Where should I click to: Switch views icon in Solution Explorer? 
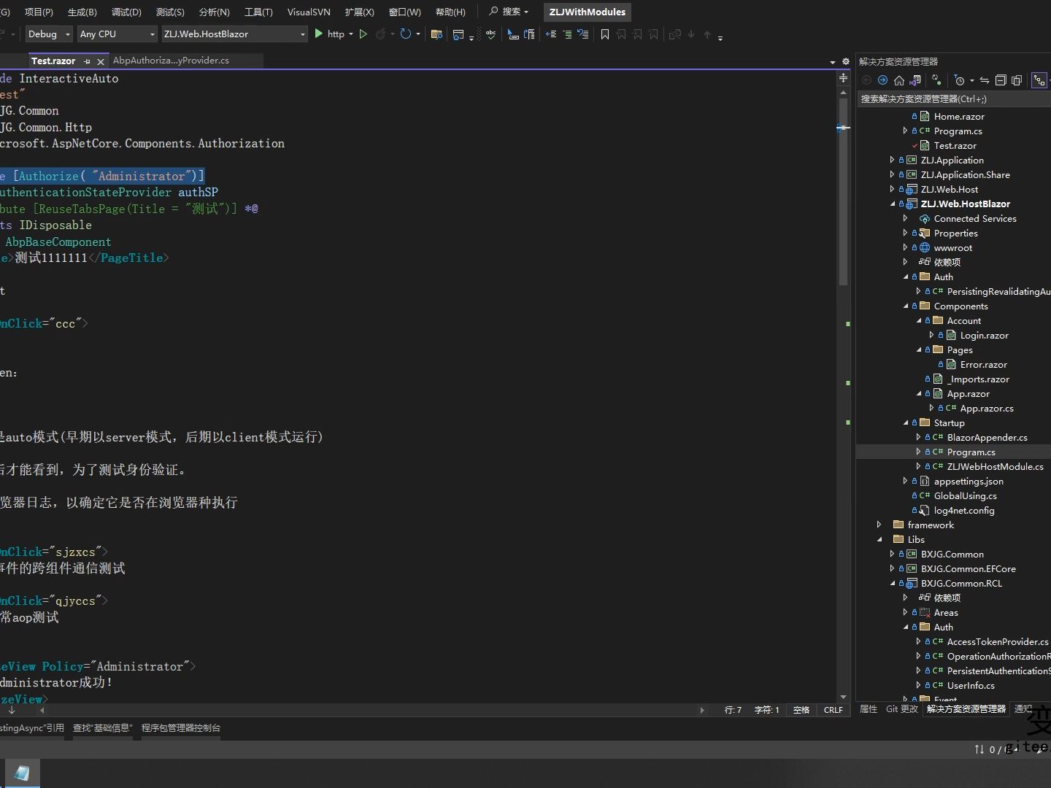[x=915, y=80]
